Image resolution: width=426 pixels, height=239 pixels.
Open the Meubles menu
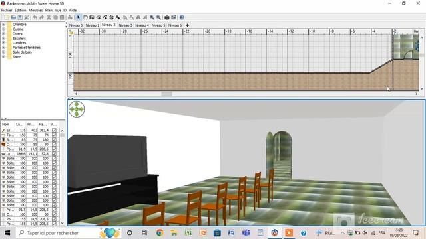point(35,10)
